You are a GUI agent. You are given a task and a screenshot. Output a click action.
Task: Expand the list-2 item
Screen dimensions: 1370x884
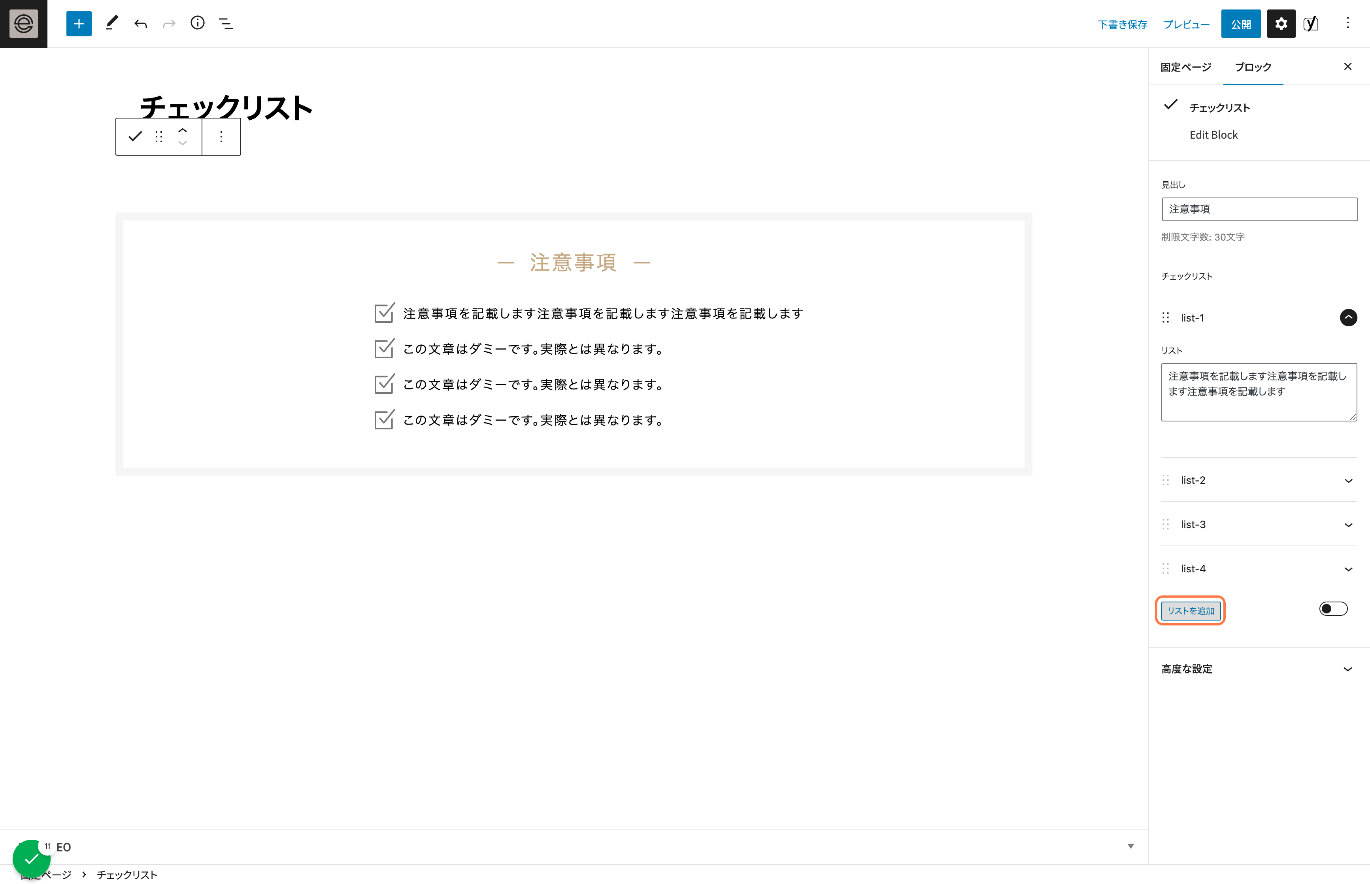[x=1348, y=480]
